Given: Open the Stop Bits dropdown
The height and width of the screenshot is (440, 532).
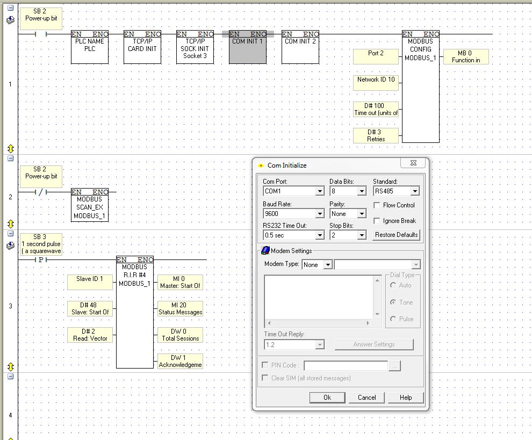Looking at the screenshot, I should pyautogui.click(x=362, y=235).
